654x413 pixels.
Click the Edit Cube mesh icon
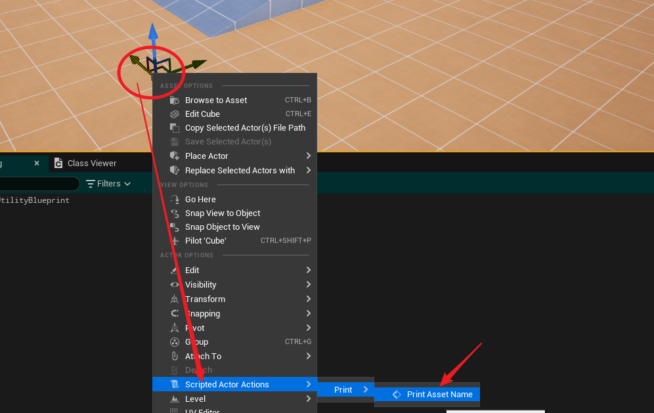(x=175, y=114)
